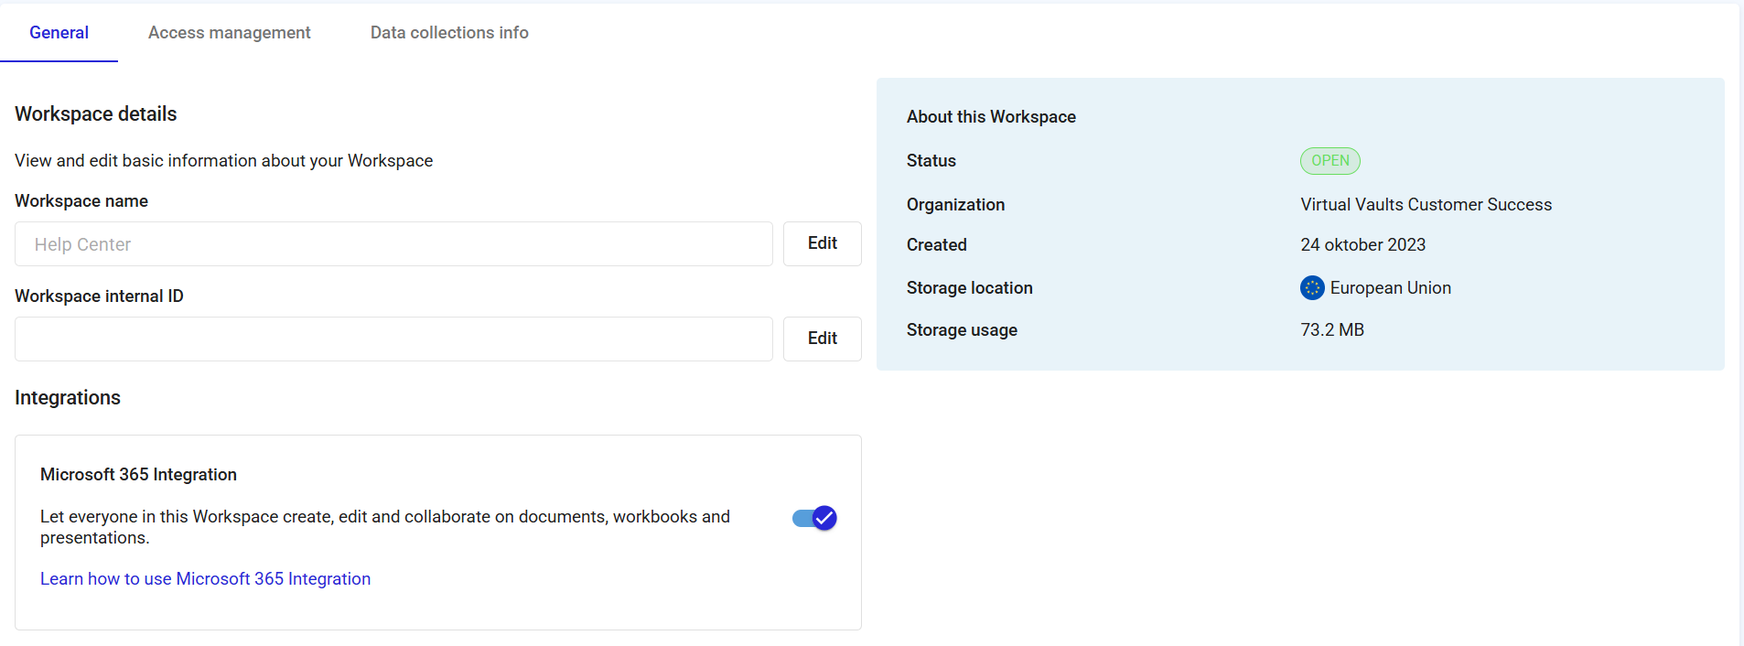The height and width of the screenshot is (646, 1744).
Task: Click the Workspace name input field
Action: coord(393,244)
